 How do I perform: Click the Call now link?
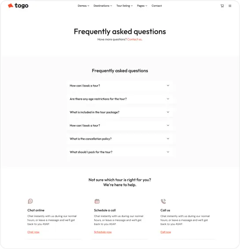[166, 232]
